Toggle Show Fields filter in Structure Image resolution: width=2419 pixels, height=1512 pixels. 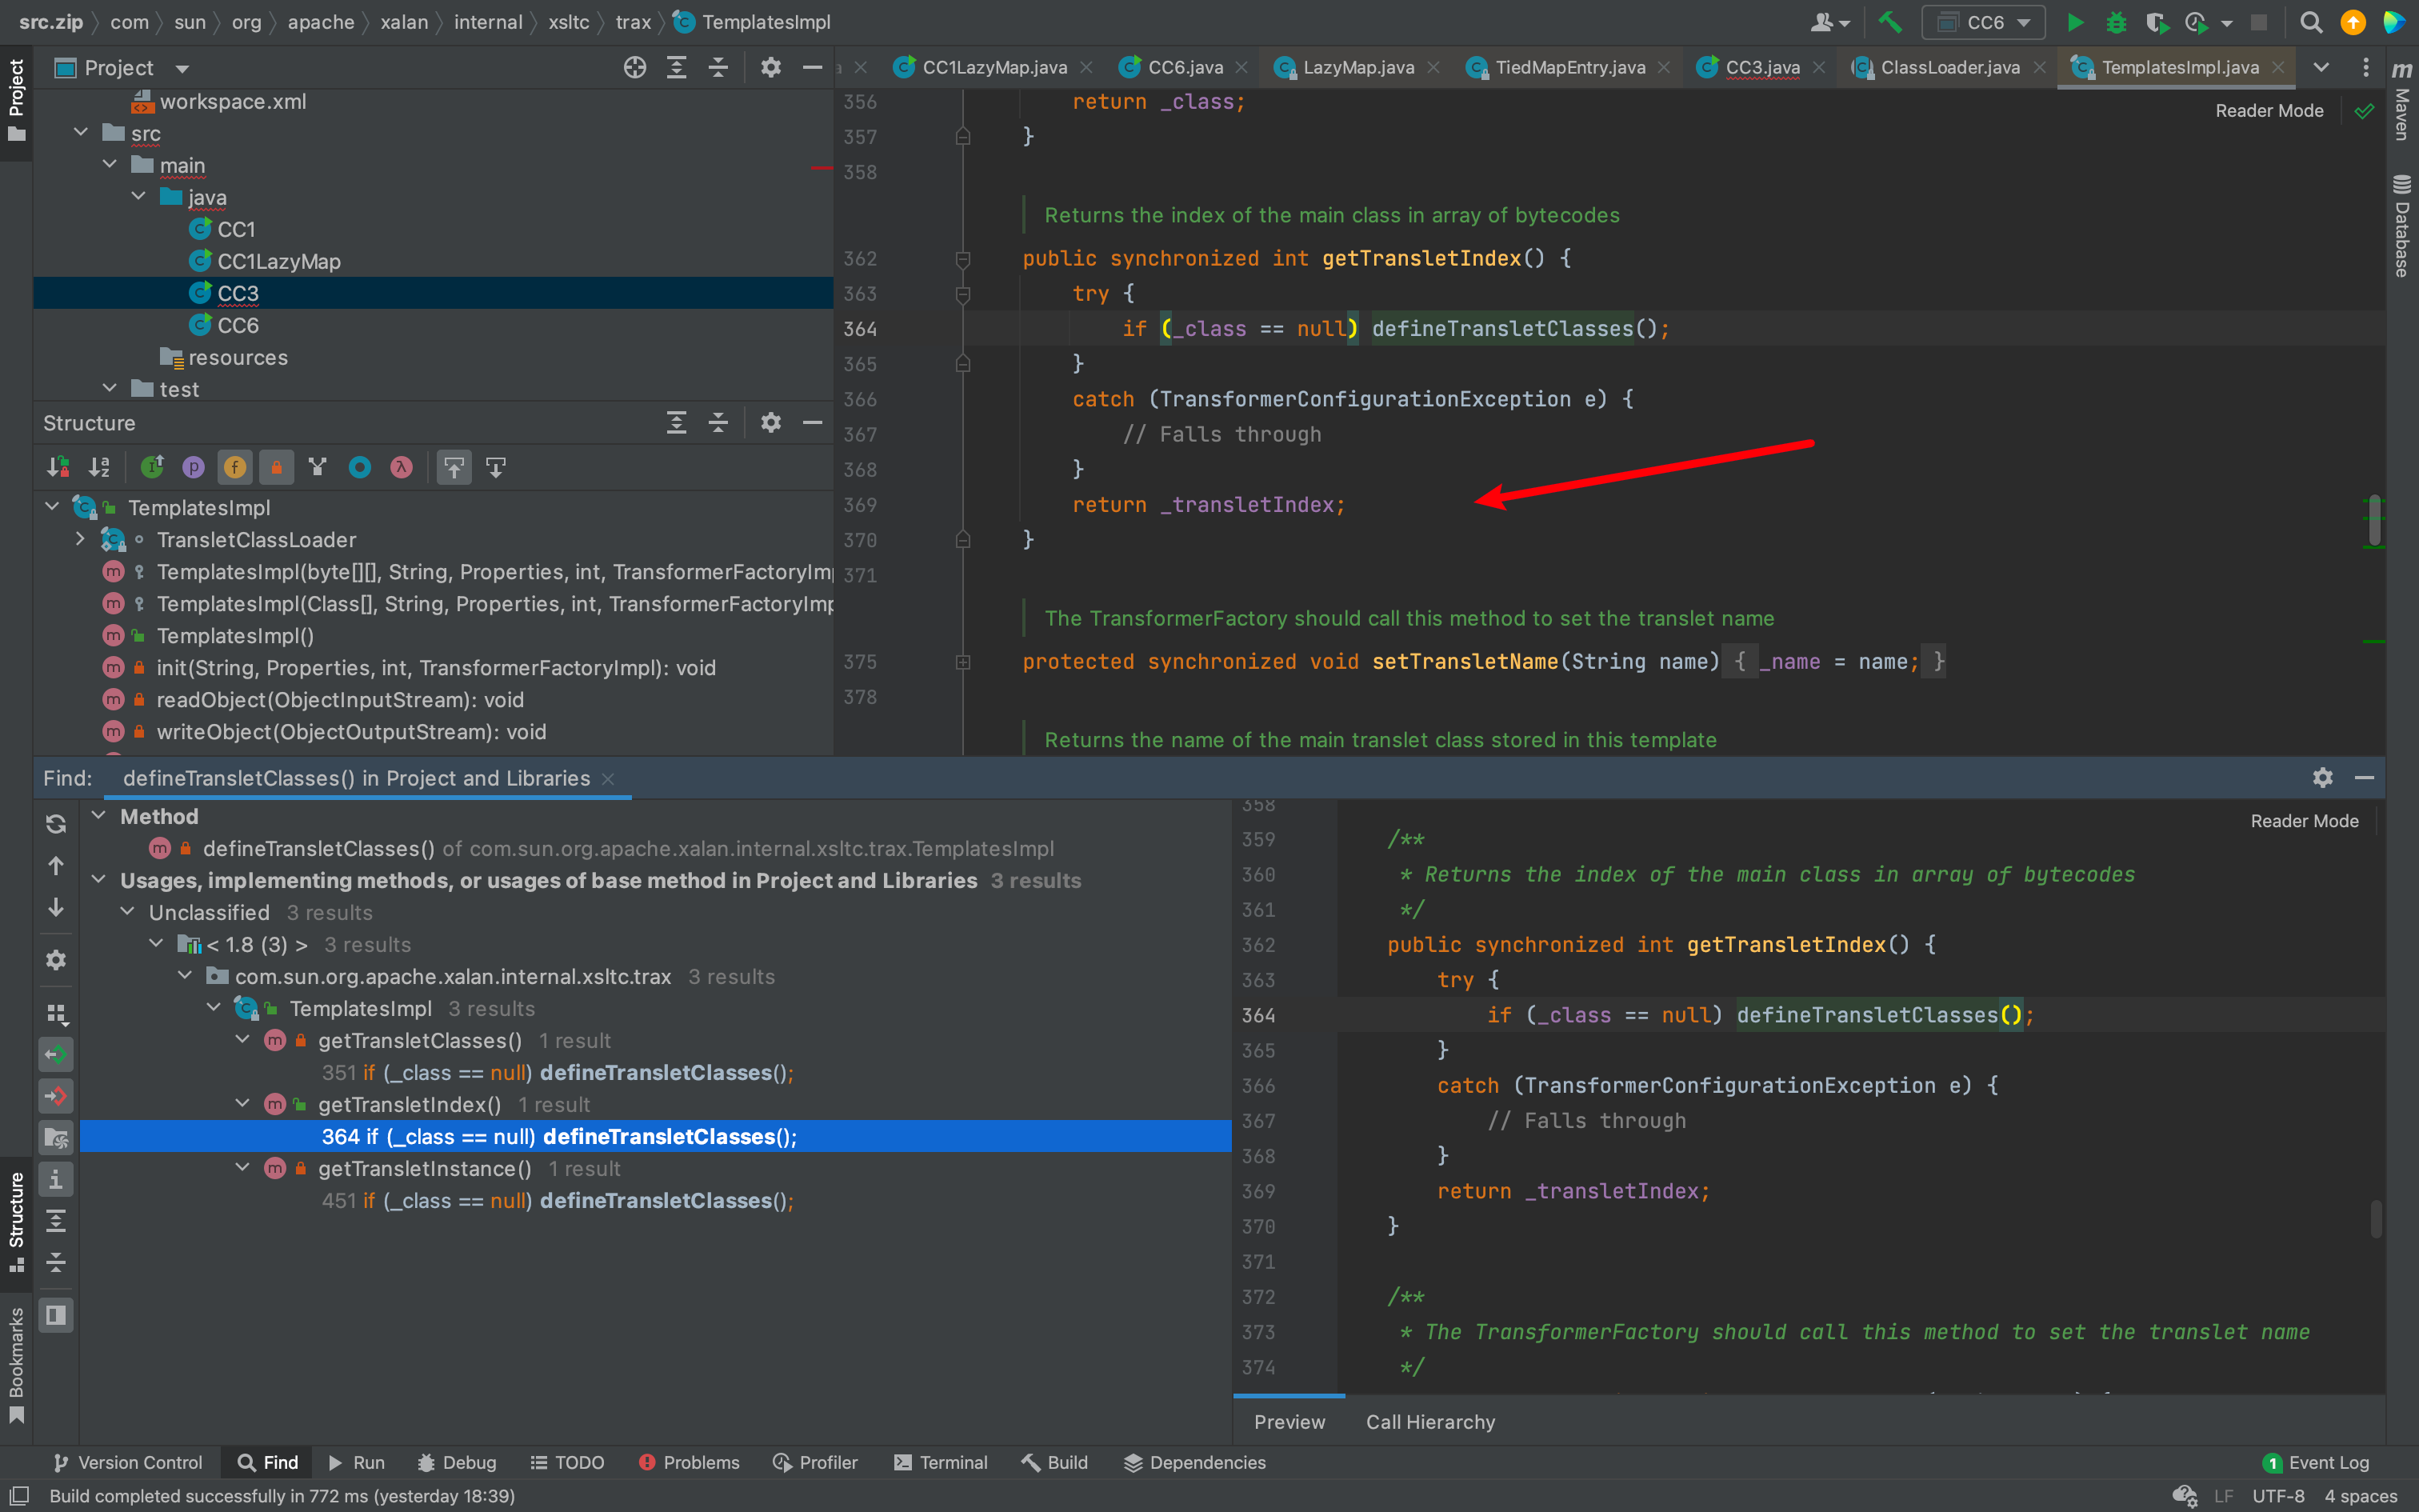click(x=235, y=467)
